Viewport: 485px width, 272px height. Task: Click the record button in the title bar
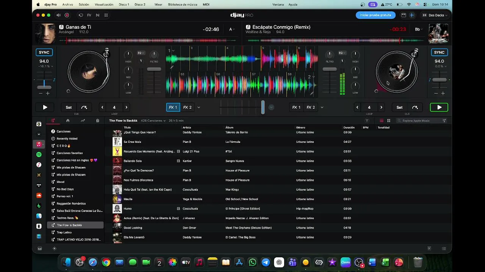(67, 15)
